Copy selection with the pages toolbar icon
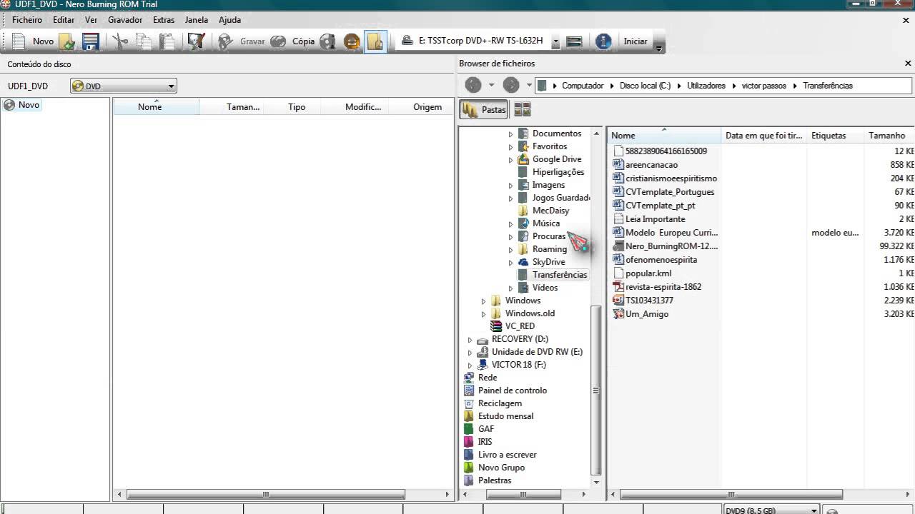This screenshot has width=915, height=514. click(x=144, y=41)
